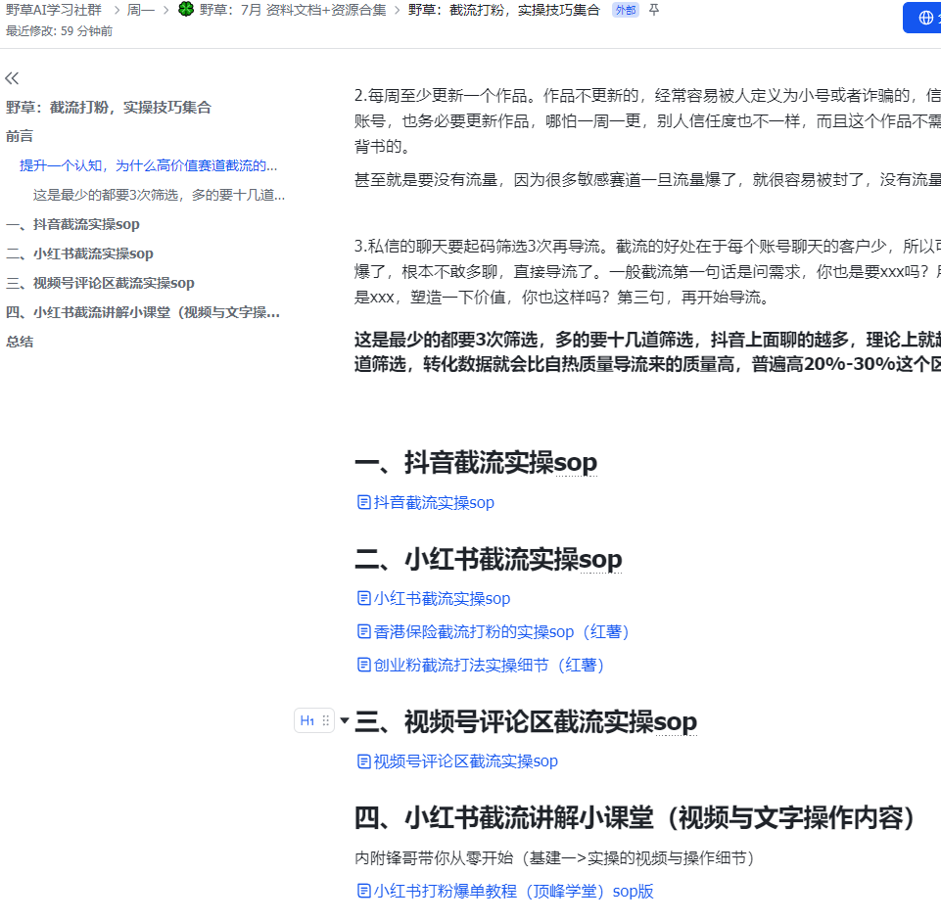This screenshot has height=922, width=941.
Task: Jump to outline item 总结
Action: 20,342
